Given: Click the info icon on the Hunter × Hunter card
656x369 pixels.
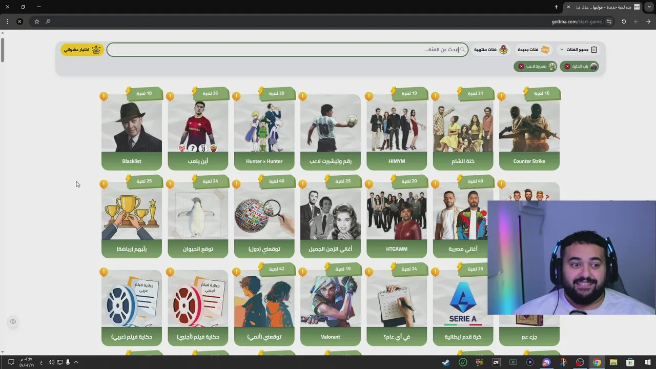Looking at the screenshot, I should [x=236, y=96].
